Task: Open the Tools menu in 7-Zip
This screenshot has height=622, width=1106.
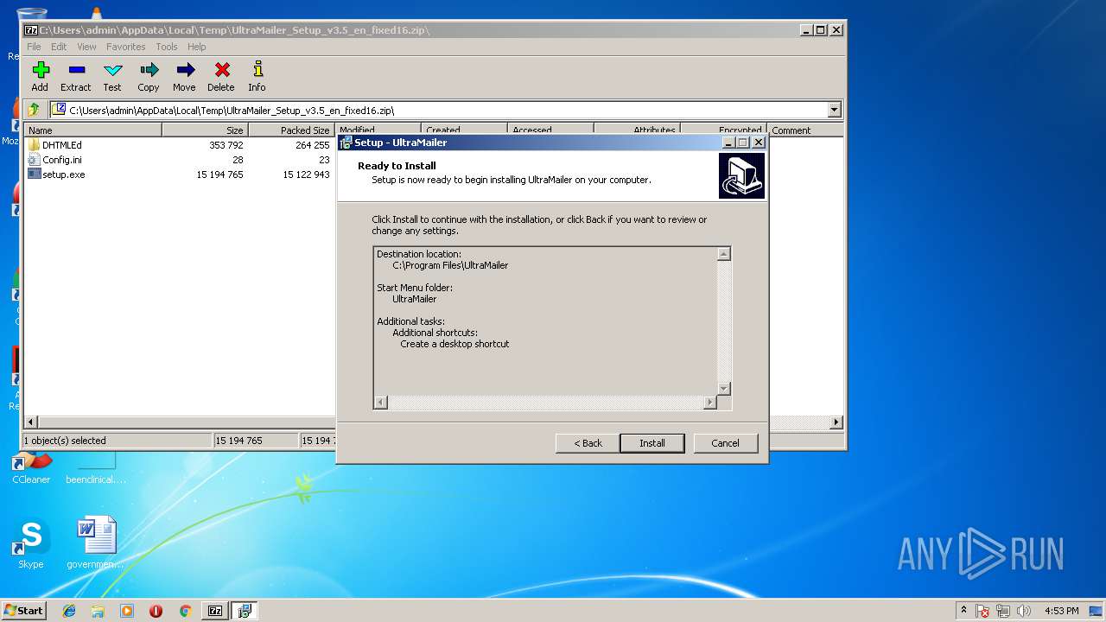Action: 167,47
